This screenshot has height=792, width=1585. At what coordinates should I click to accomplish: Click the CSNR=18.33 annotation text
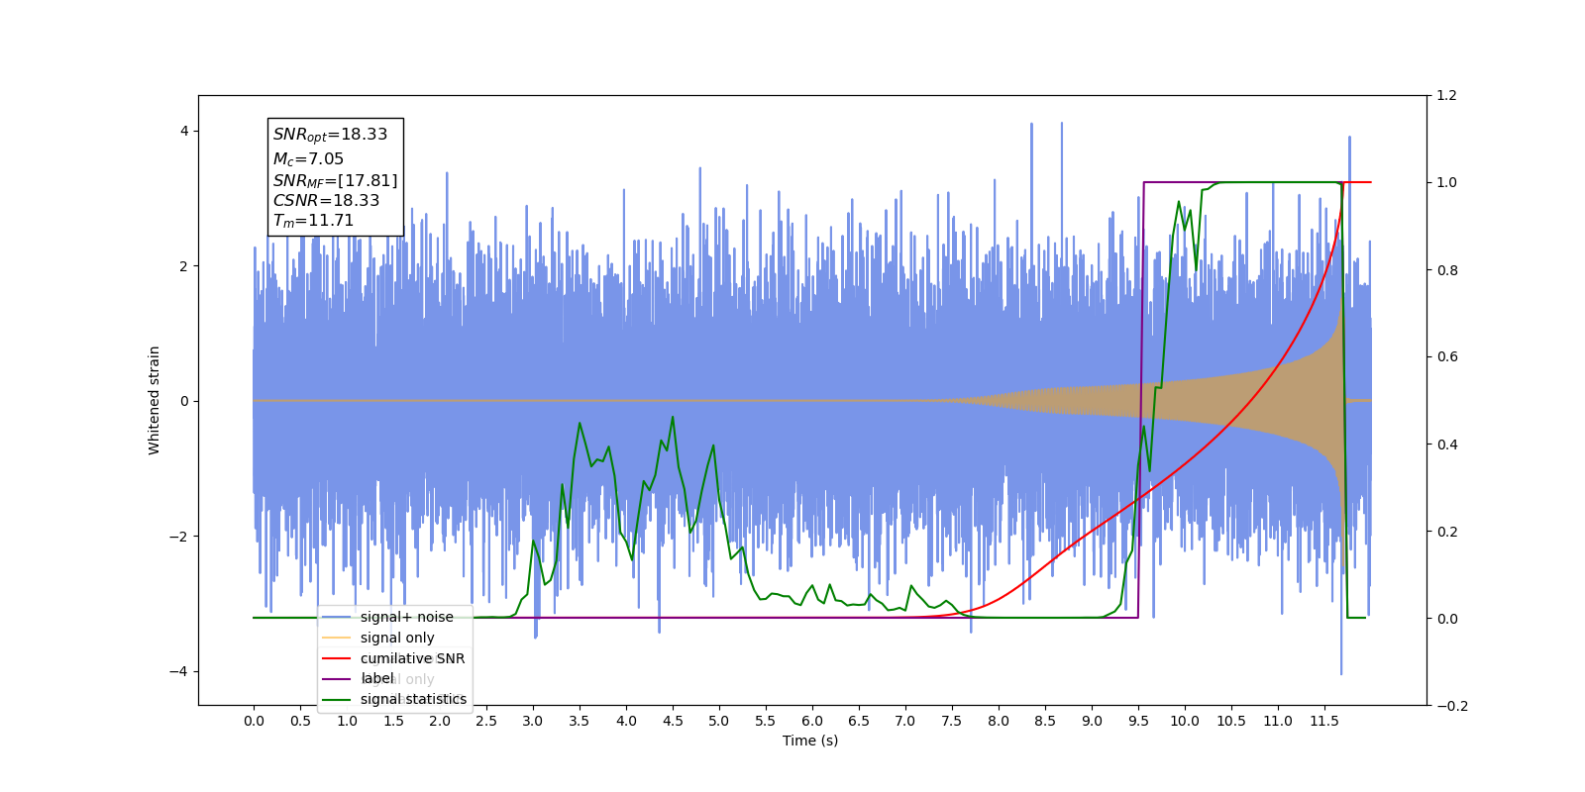pyautogui.click(x=326, y=200)
